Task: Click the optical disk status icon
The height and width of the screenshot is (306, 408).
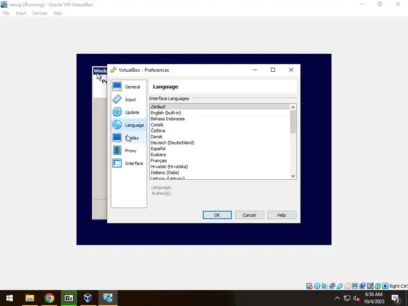Action: [x=317, y=286]
